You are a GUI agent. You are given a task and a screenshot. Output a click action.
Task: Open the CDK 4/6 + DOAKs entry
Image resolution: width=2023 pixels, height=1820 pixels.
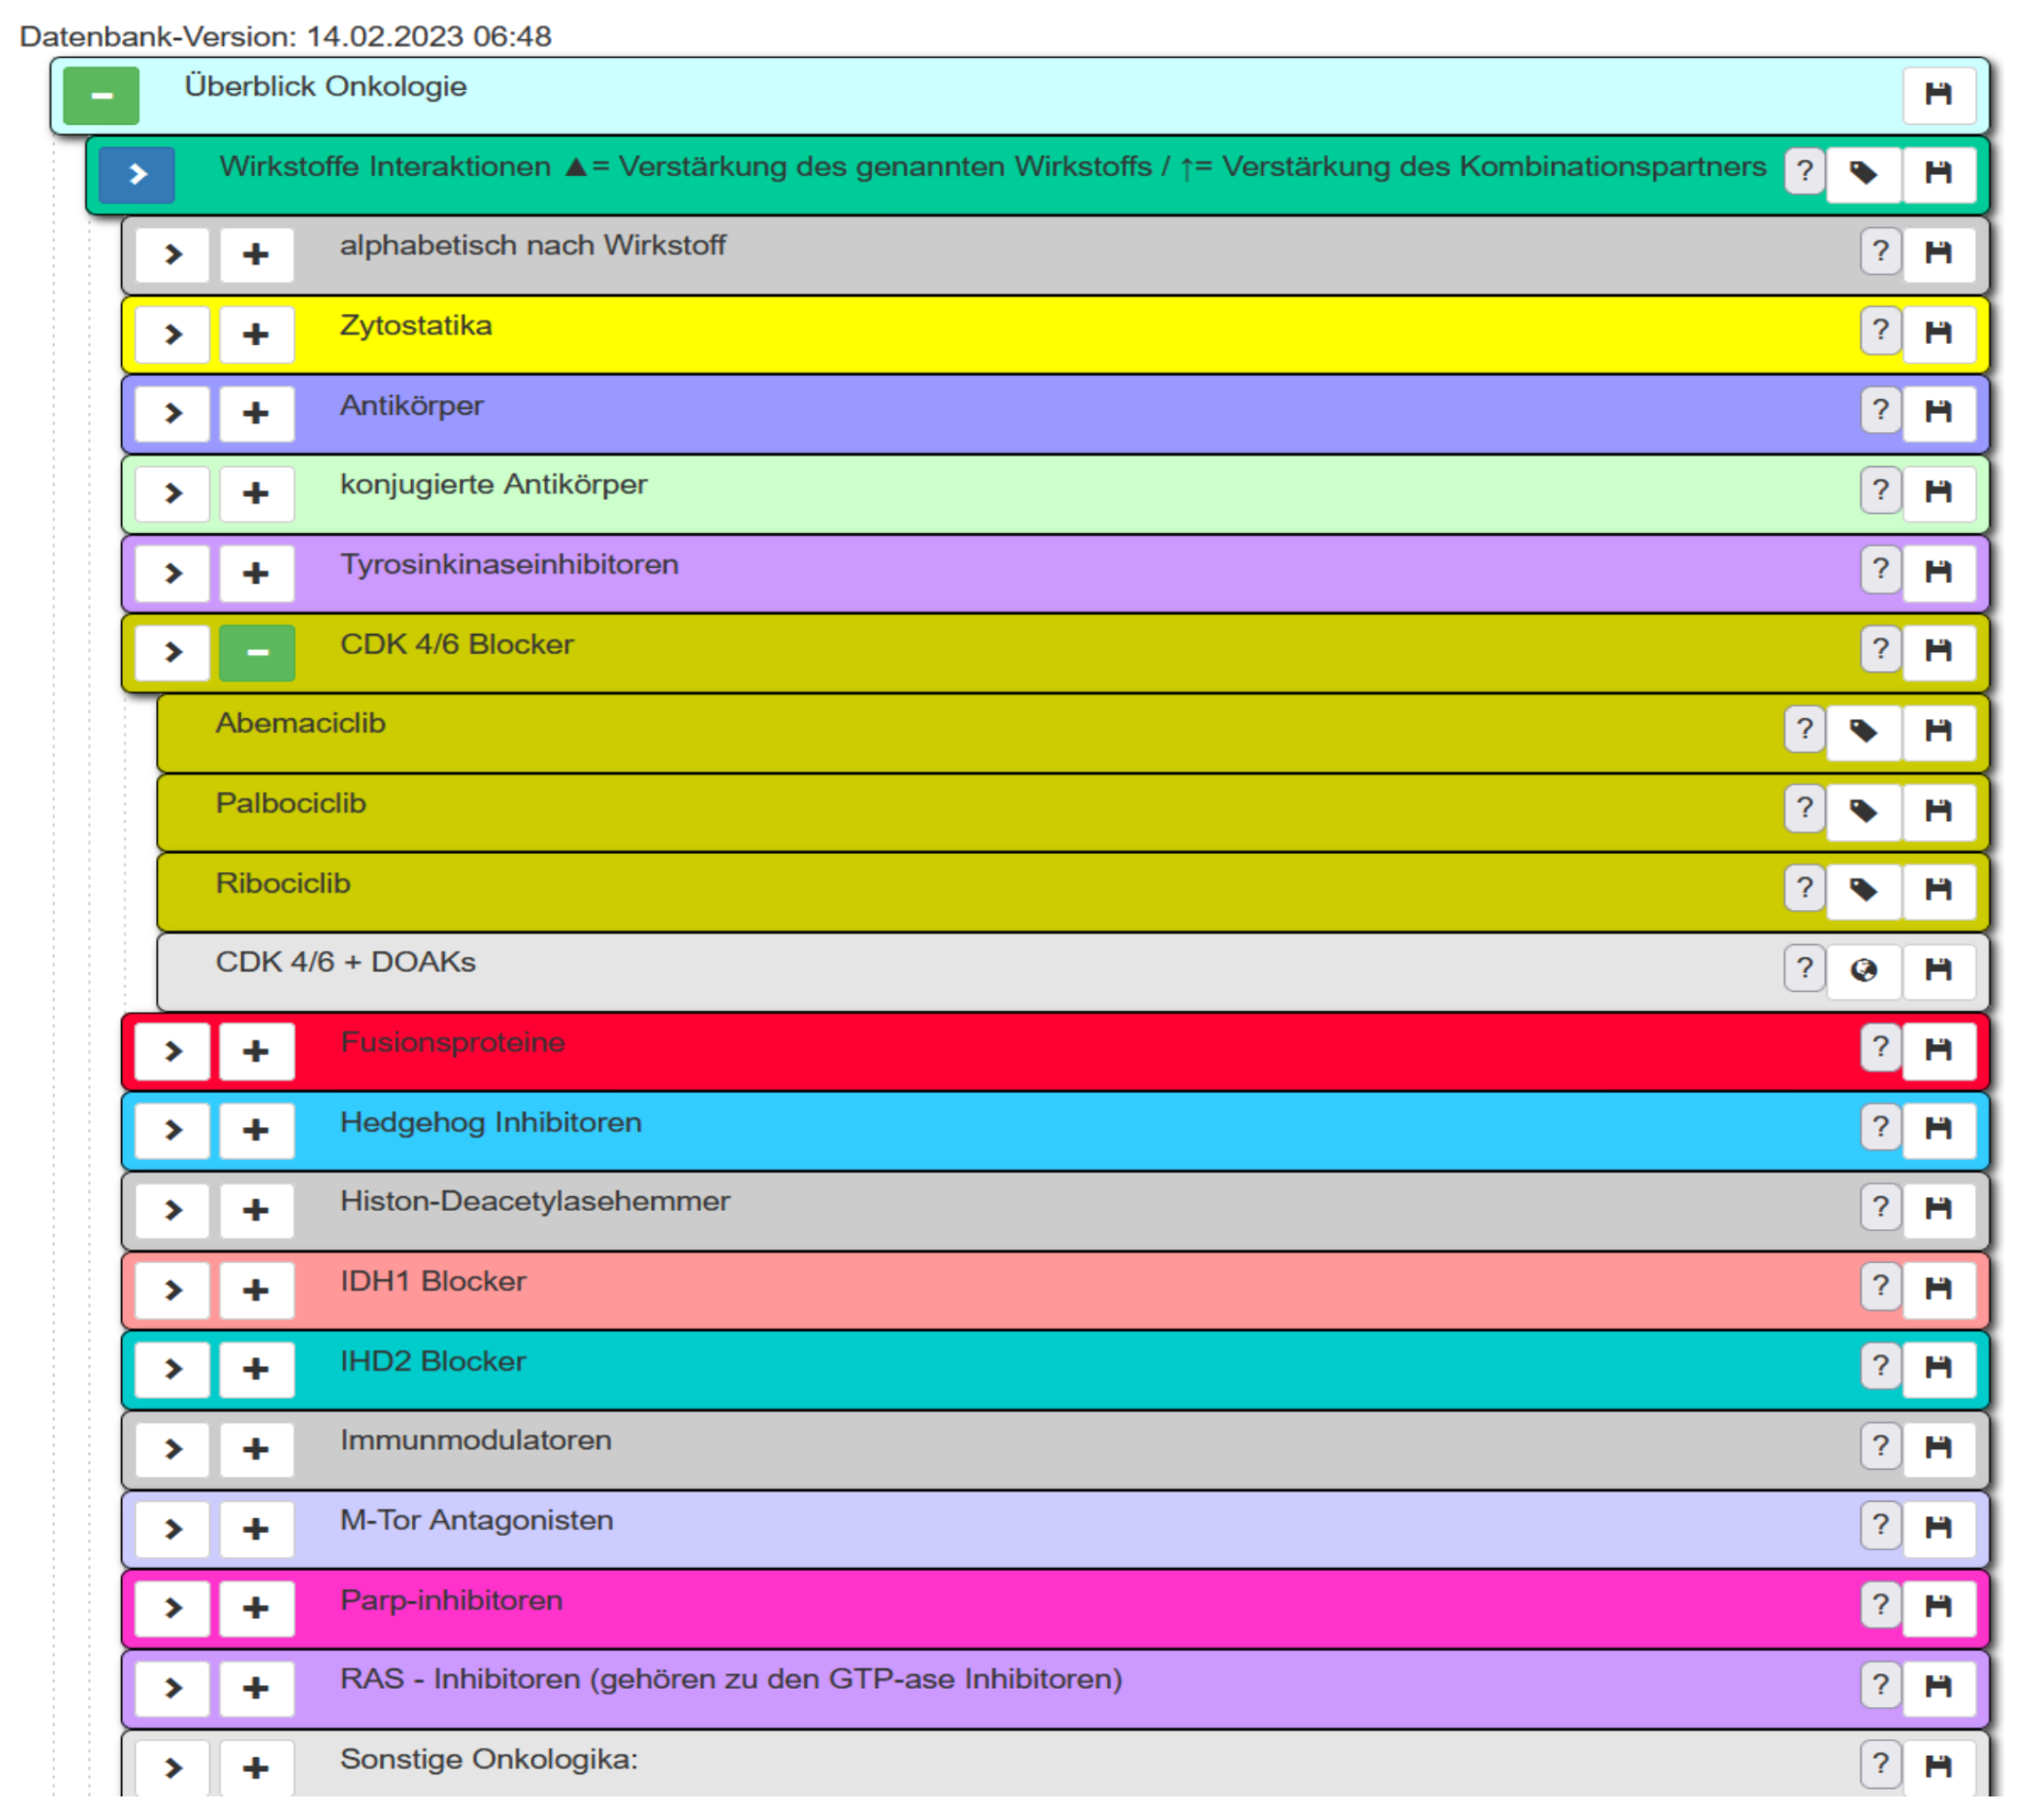345,962
